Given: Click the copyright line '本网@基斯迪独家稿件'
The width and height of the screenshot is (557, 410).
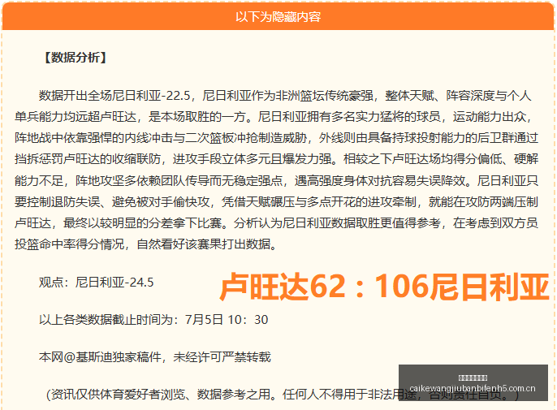Looking at the screenshot, I should pos(155,356).
